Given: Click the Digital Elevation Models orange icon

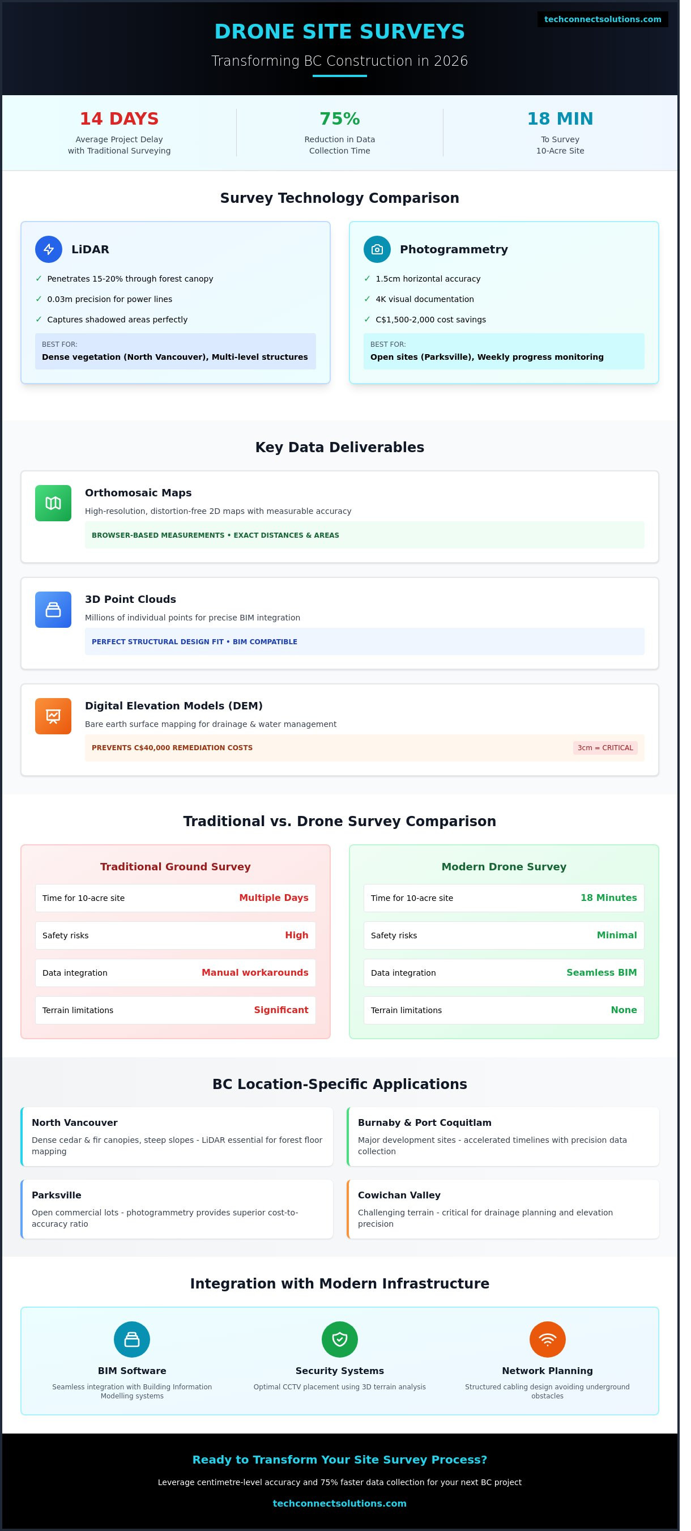Looking at the screenshot, I should tap(53, 716).
